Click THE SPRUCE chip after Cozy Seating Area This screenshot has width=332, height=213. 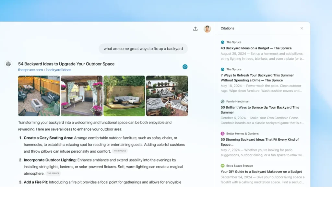120,151
